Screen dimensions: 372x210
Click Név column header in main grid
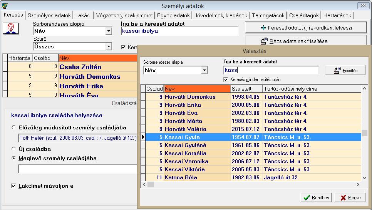coord(98,58)
